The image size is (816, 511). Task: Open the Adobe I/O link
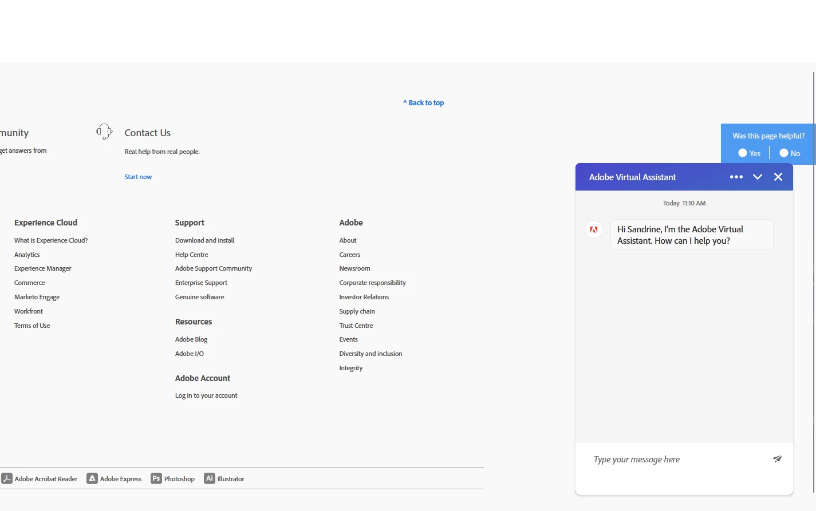[x=190, y=354]
